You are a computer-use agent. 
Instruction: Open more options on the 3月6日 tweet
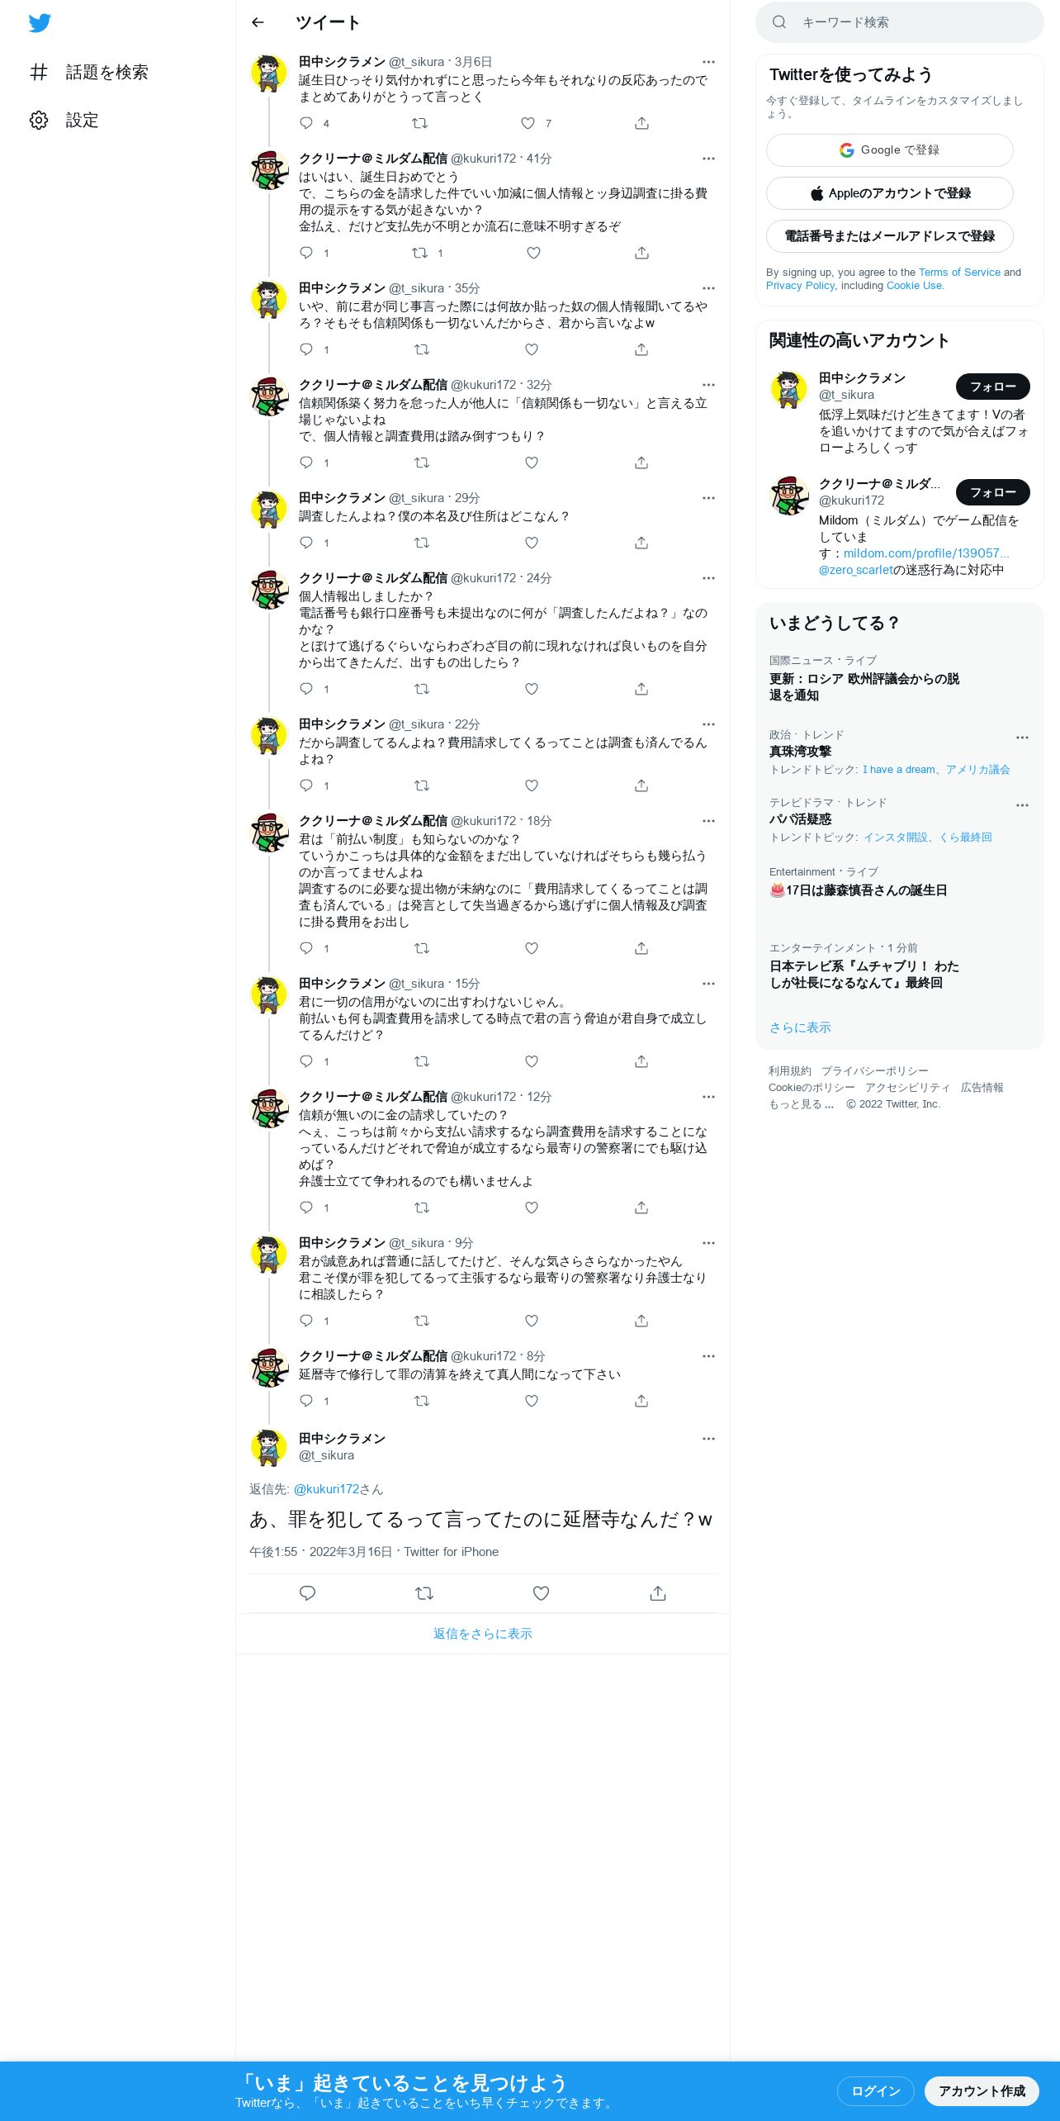[708, 62]
